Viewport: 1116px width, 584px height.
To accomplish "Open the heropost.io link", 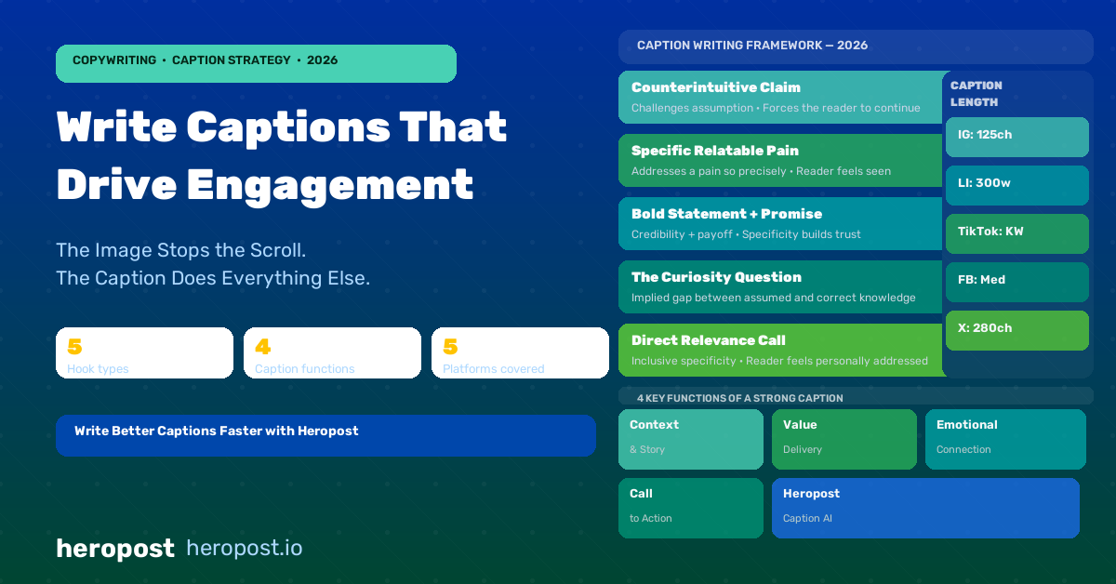I will point(244,549).
